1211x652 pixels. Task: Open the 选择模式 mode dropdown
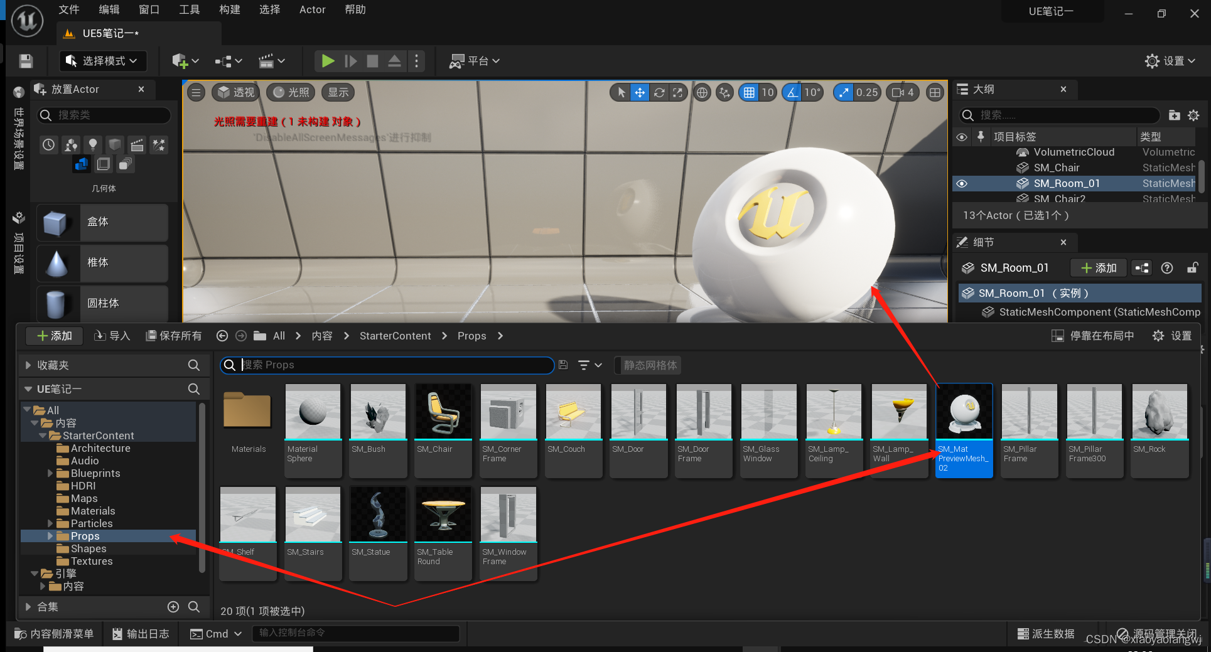pyautogui.click(x=104, y=61)
